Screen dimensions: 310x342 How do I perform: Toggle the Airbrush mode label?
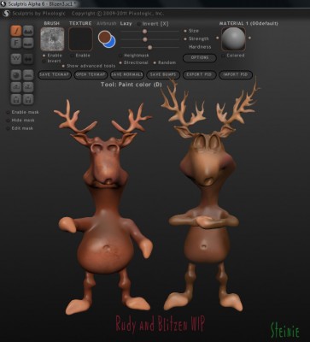(107, 23)
